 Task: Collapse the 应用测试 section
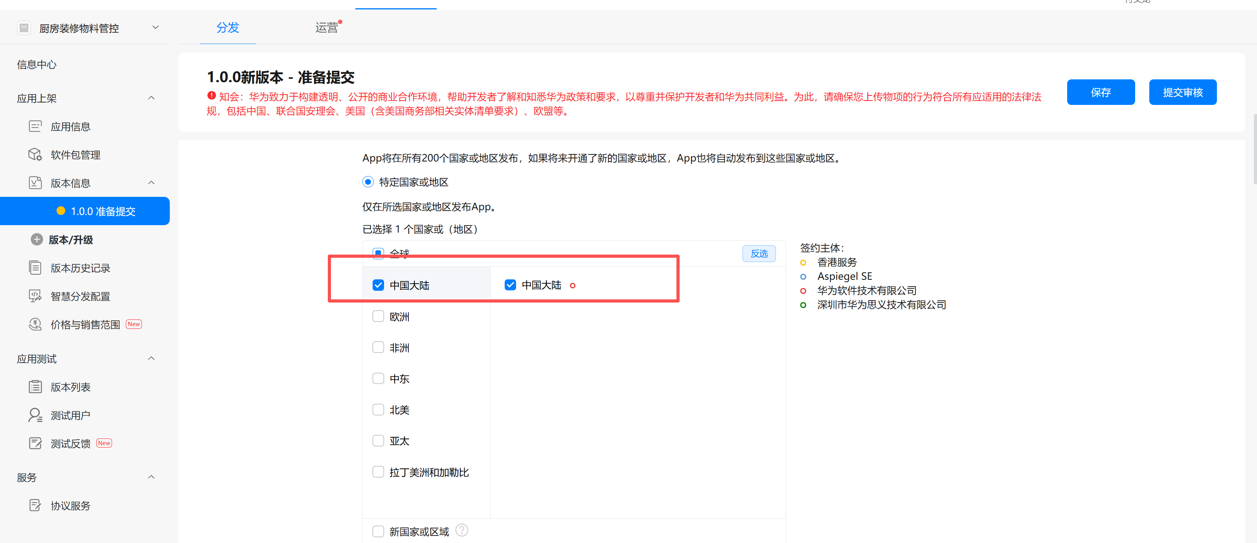point(151,359)
